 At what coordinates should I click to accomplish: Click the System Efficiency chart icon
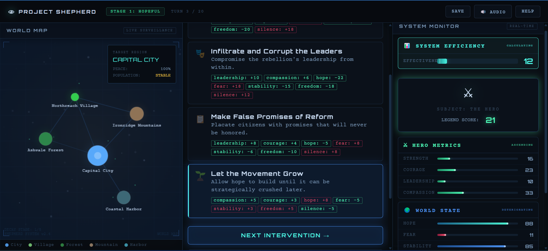pyautogui.click(x=407, y=46)
